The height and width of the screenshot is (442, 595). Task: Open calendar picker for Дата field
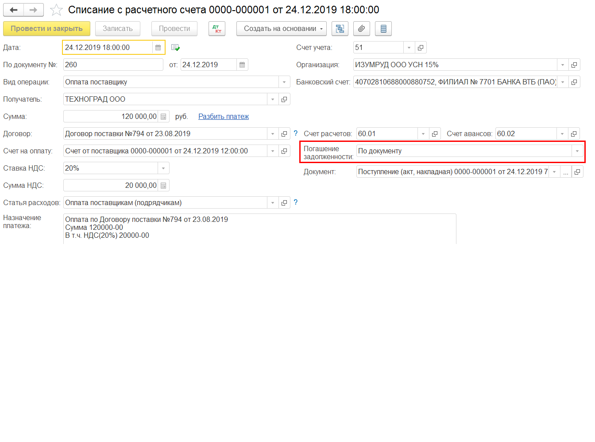pyautogui.click(x=158, y=47)
